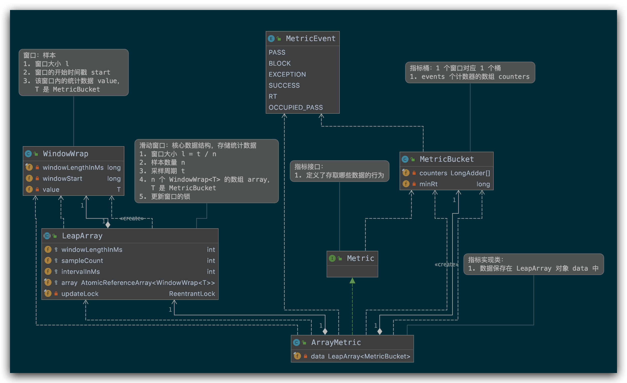Click the «create» label near MetricBucket
Screen dimensions: 627x383
pyautogui.click(x=446, y=264)
